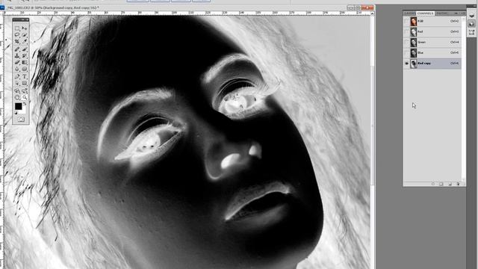Select the Lasso tool
Viewport: 478px width, 269px height.
pos(17,35)
